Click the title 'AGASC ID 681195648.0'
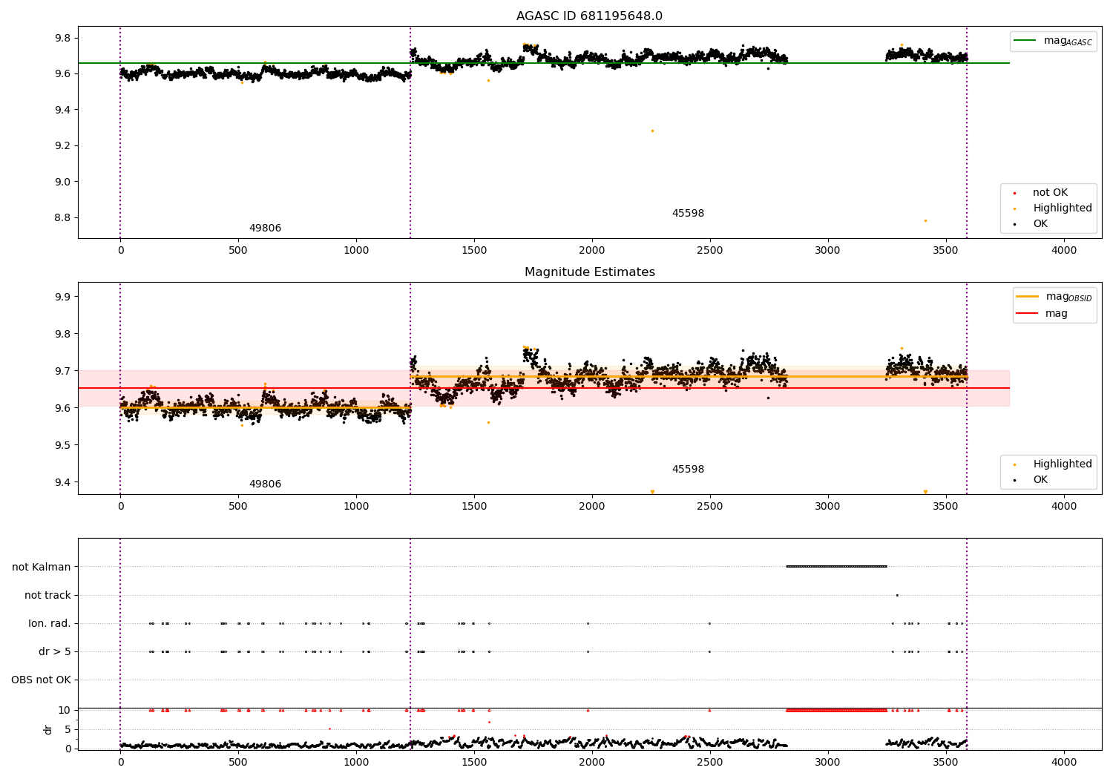Screen dimensions: 1113x779 [x=590, y=16]
